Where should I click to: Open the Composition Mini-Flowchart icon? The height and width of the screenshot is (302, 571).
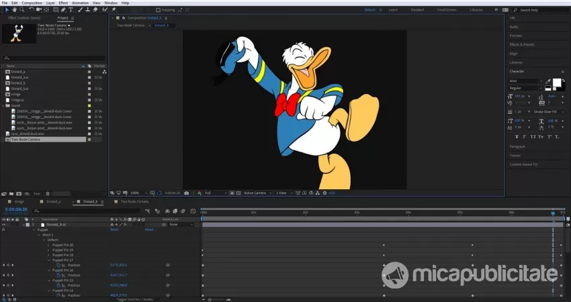(148, 211)
